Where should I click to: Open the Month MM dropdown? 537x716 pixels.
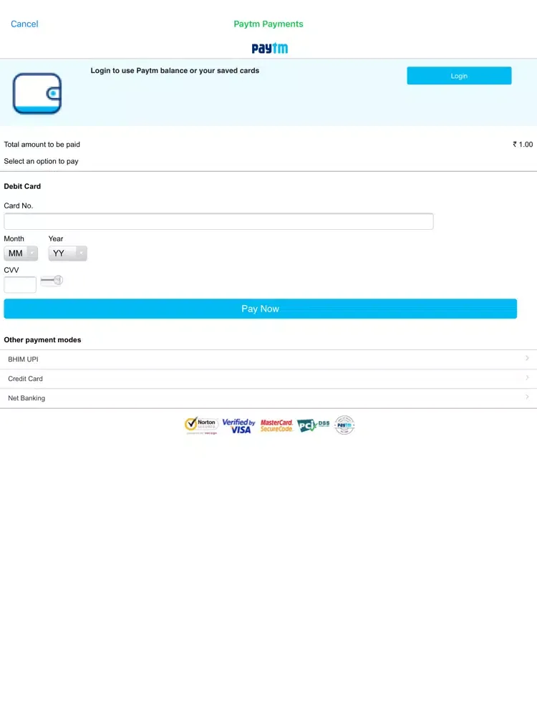point(21,253)
